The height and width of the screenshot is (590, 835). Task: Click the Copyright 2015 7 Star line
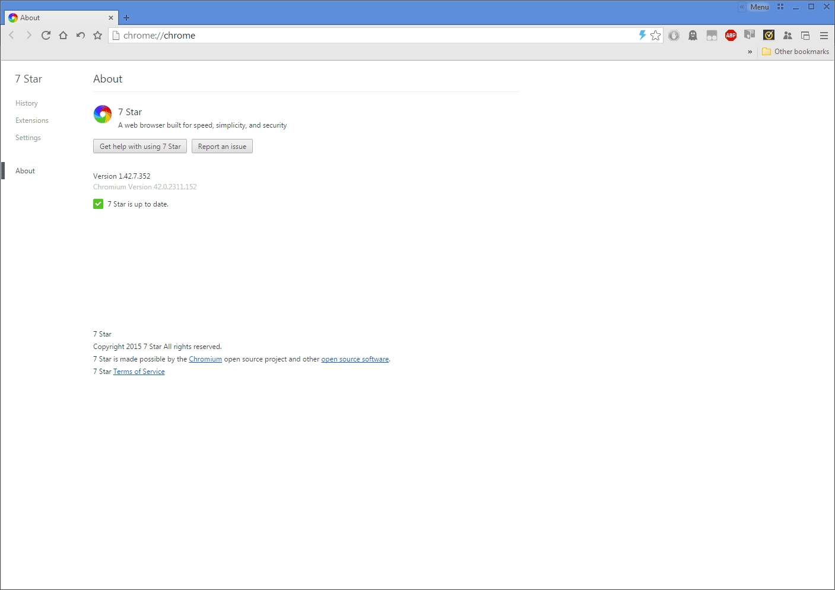point(157,347)
